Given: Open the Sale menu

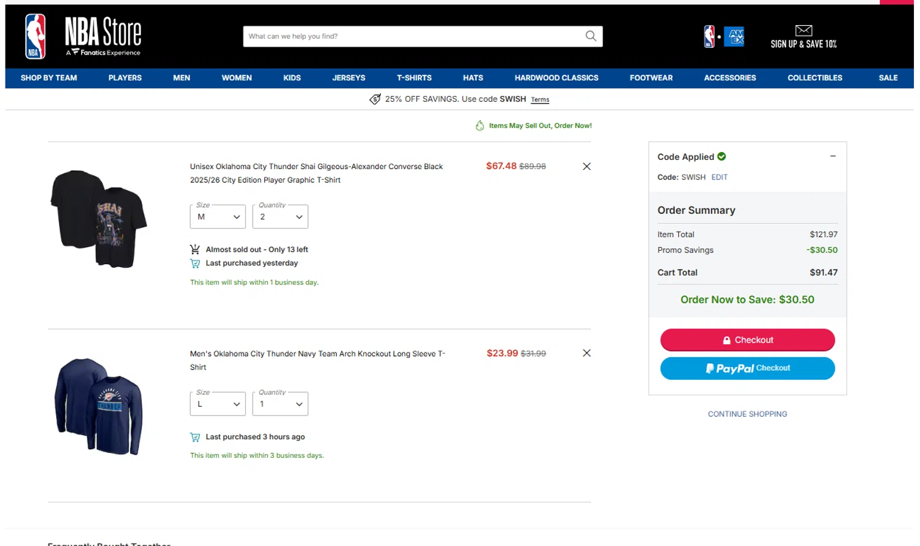Looking at the screenshot, I should pos(888,78).
